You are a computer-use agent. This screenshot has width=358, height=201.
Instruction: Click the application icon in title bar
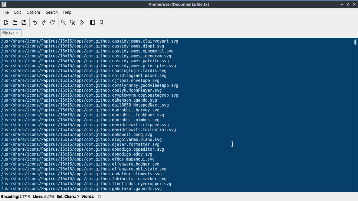[x=4, y=4]
